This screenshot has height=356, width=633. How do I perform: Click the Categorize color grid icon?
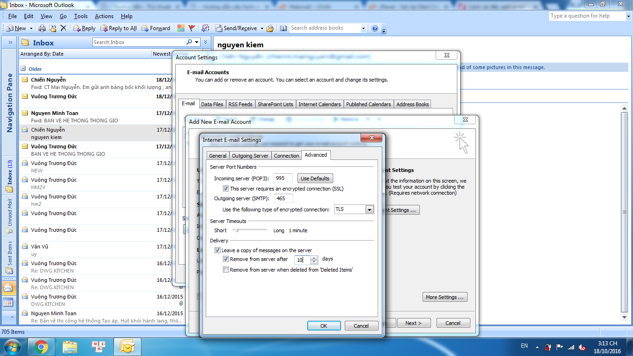181,28
